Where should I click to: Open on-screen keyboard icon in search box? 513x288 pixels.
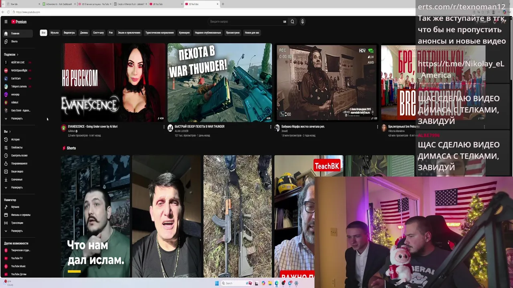(x=285, y=22)
